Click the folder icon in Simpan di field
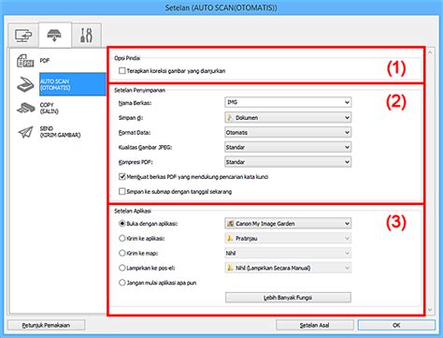Image resolution: width=443 pixels, height=338 pixels. pyautogui.click(x=230, y=117)
